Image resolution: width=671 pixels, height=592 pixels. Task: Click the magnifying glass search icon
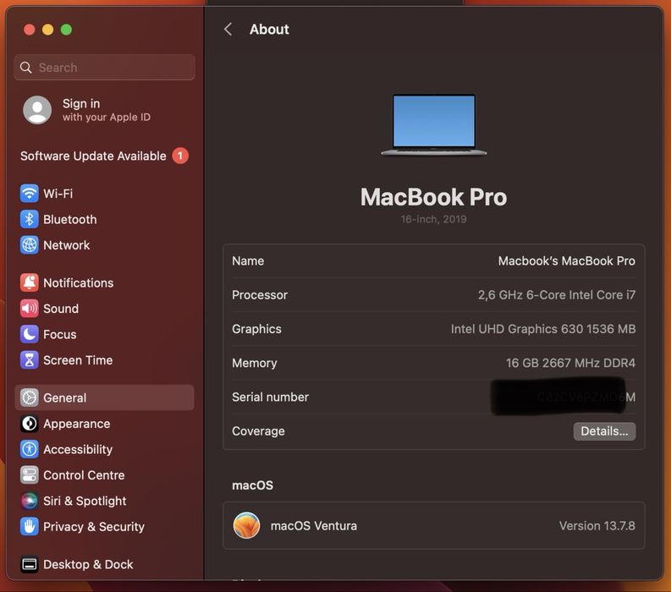[x=25, y=68]
